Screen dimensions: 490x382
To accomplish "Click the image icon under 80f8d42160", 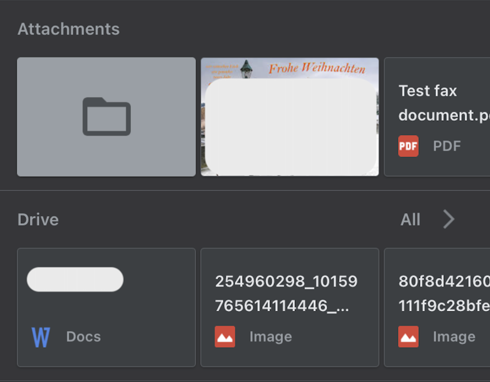I will (408, 337).
